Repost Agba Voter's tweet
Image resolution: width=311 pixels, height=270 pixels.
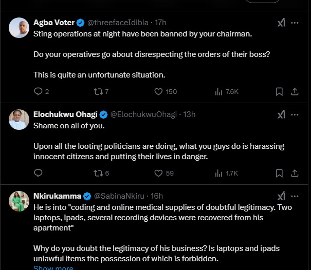(96, 91)
